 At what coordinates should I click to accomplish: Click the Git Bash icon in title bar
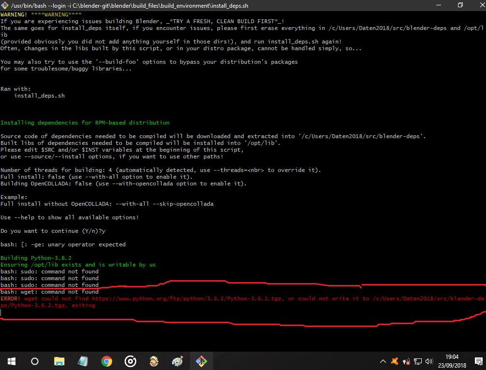point(5,5)
